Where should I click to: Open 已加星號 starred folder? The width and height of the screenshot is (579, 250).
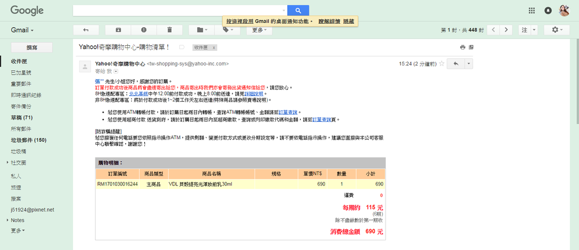pyautogui.click(x=21, y=73)
